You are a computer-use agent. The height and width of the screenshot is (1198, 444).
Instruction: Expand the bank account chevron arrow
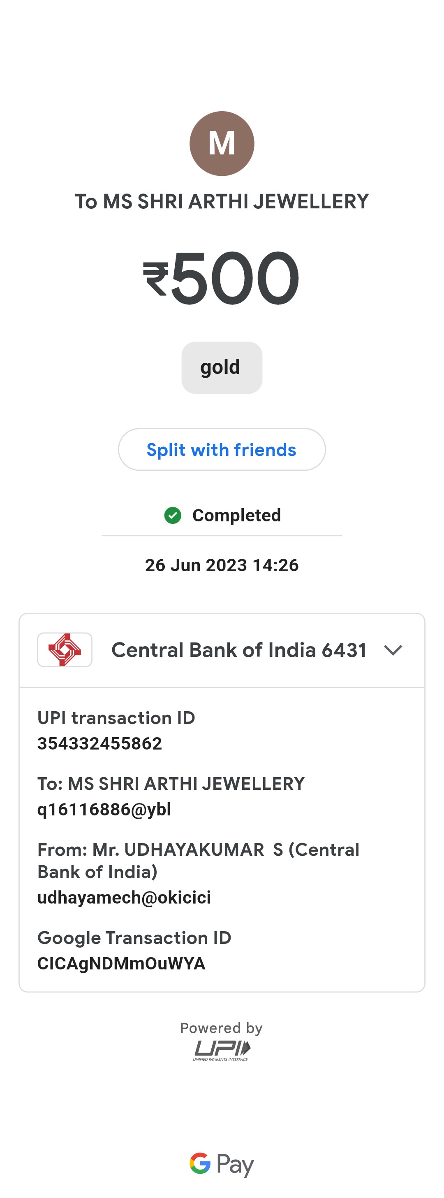point(393,650)
